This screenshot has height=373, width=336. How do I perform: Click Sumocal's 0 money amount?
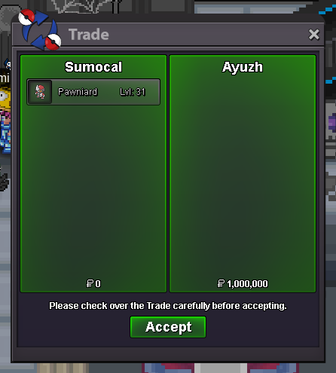98,284
